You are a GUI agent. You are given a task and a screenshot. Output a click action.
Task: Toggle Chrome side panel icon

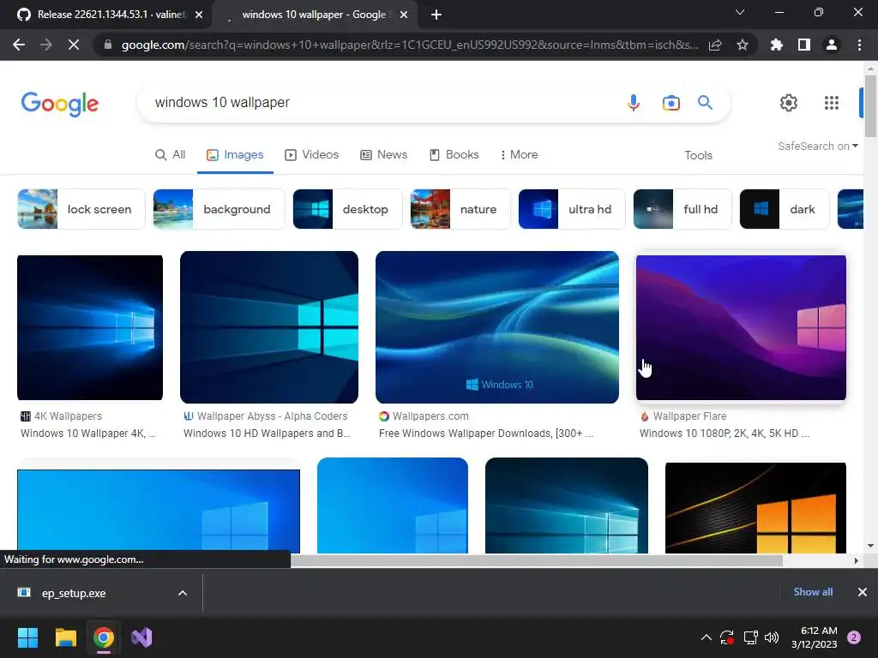tap(804, 45)
